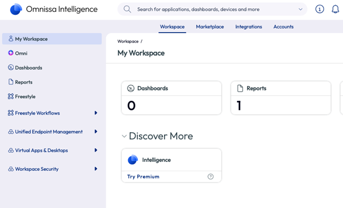This screenshot has height=208, width=343.
Task: Switch to the Workspace tab
Action: (172, 27)
